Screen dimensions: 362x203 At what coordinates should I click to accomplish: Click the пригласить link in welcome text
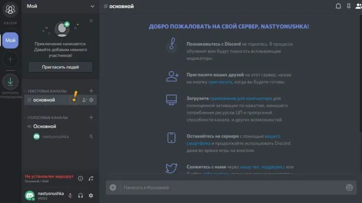(220, 82)
